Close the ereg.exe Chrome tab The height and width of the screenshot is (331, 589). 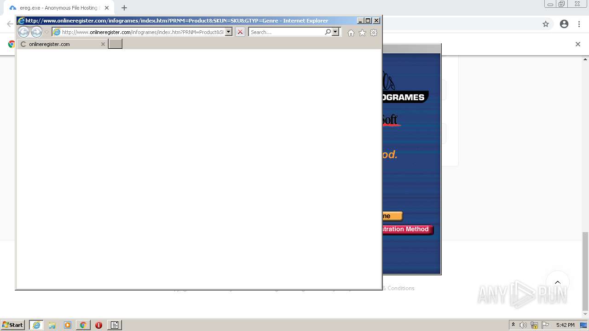(x=107, y=8)
